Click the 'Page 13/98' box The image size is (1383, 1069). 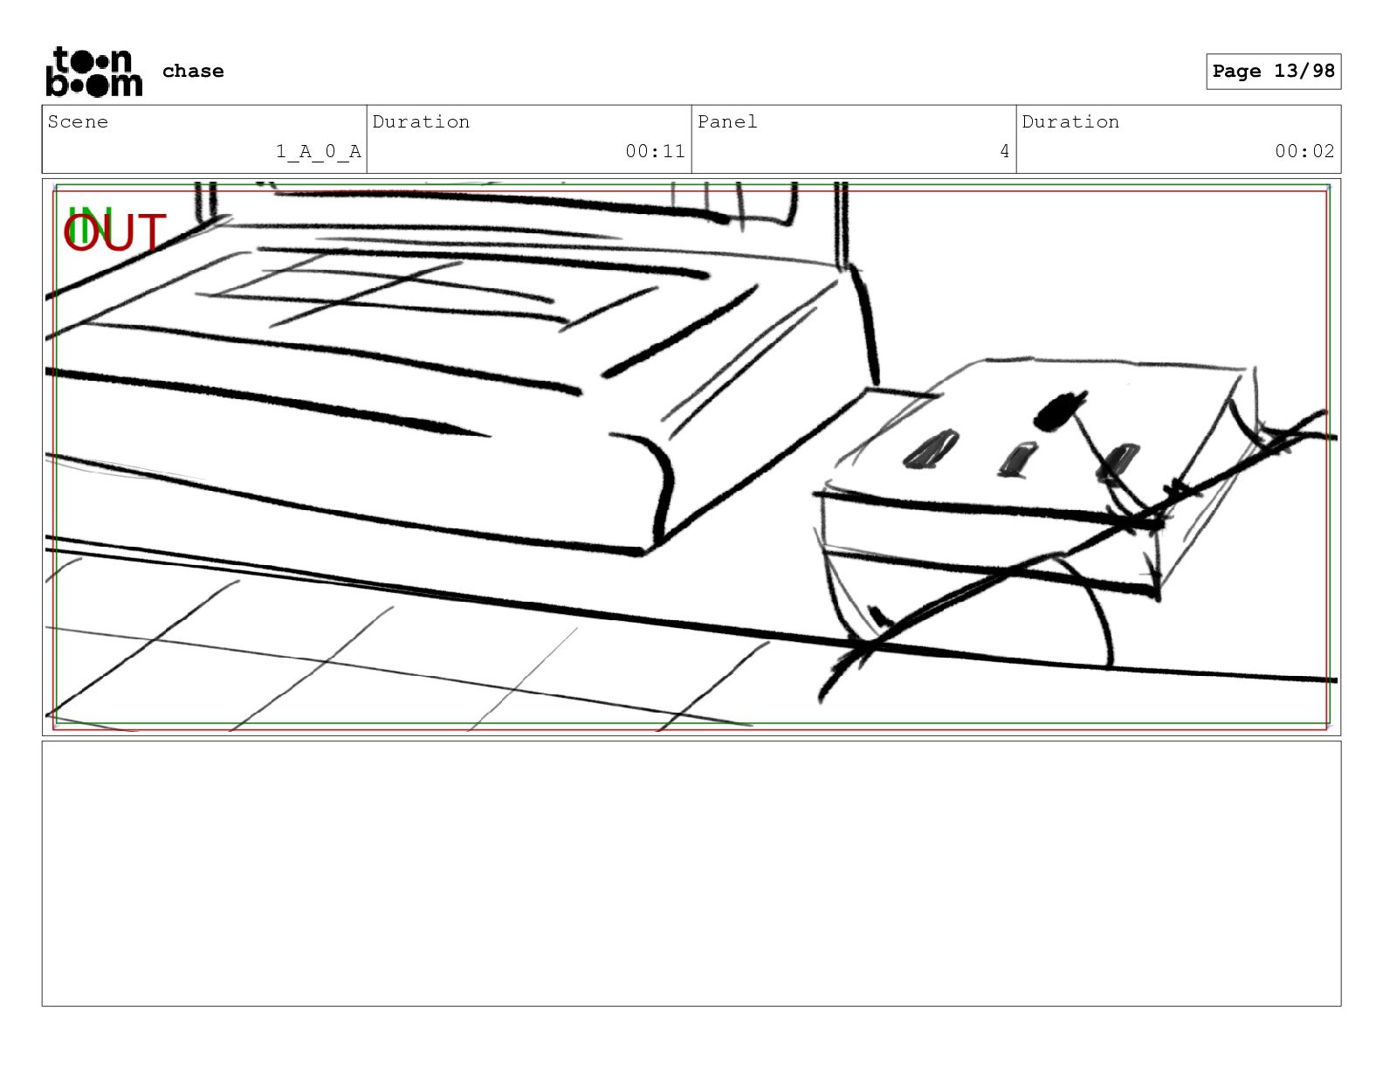(x=1273, y=72)
